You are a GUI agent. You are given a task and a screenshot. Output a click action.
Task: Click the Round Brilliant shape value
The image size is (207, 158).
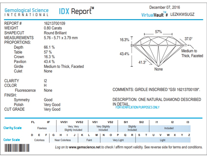pos(55,33)
